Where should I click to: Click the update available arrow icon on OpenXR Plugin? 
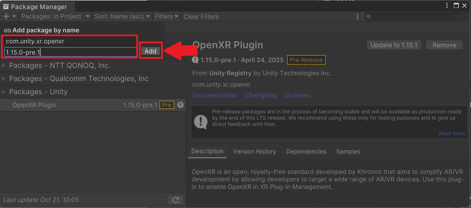[x=181, y=105]
